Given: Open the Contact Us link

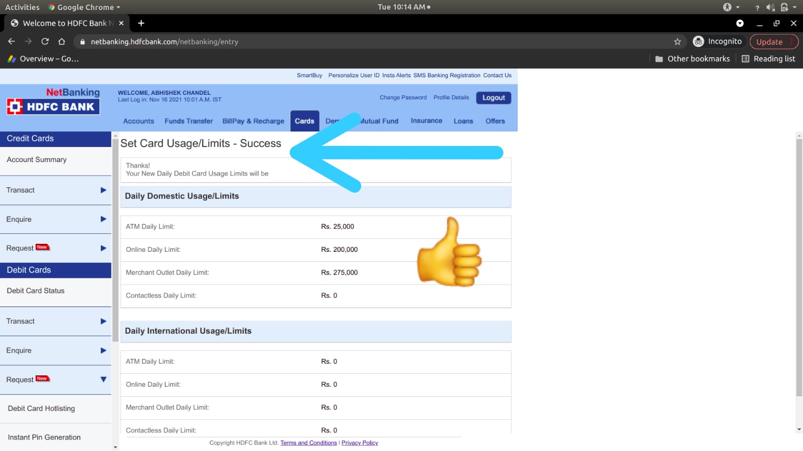Looking at the screenshot, I should 497,75.
